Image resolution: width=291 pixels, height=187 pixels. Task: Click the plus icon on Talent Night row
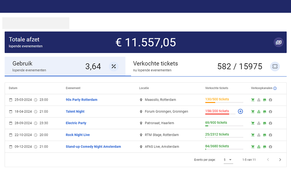click(x=240, y=111)
